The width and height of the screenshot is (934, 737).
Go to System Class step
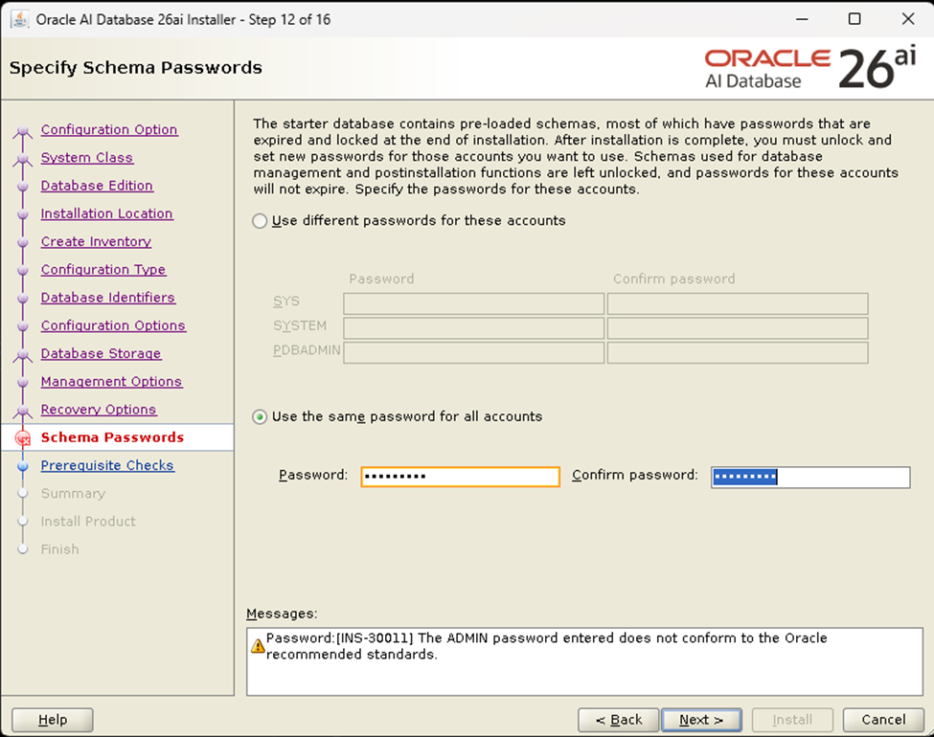tap(87, 157)
